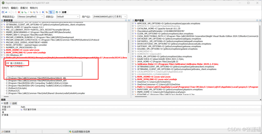The width and height of the screenshot is (262, 134).
Task: Expand the NODE_OPTIONS system variable
Action: (2, 45)
